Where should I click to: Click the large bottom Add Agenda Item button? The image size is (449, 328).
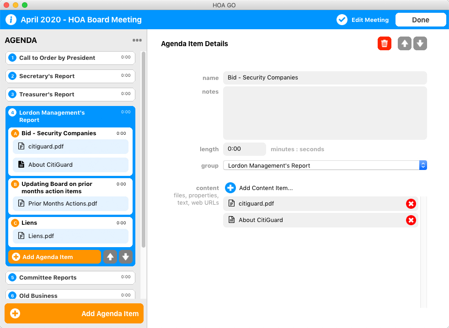(74, 313)
